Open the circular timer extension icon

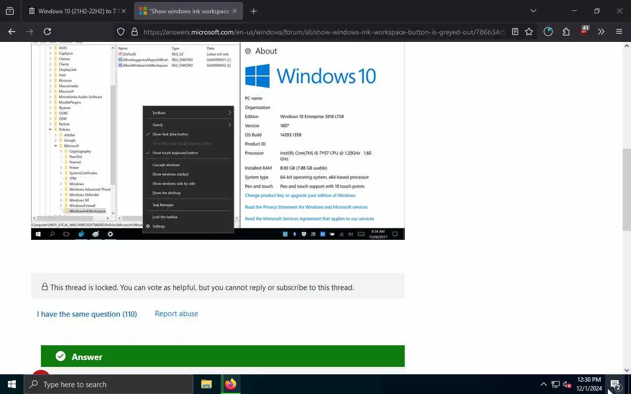click(x=548, y=32)
